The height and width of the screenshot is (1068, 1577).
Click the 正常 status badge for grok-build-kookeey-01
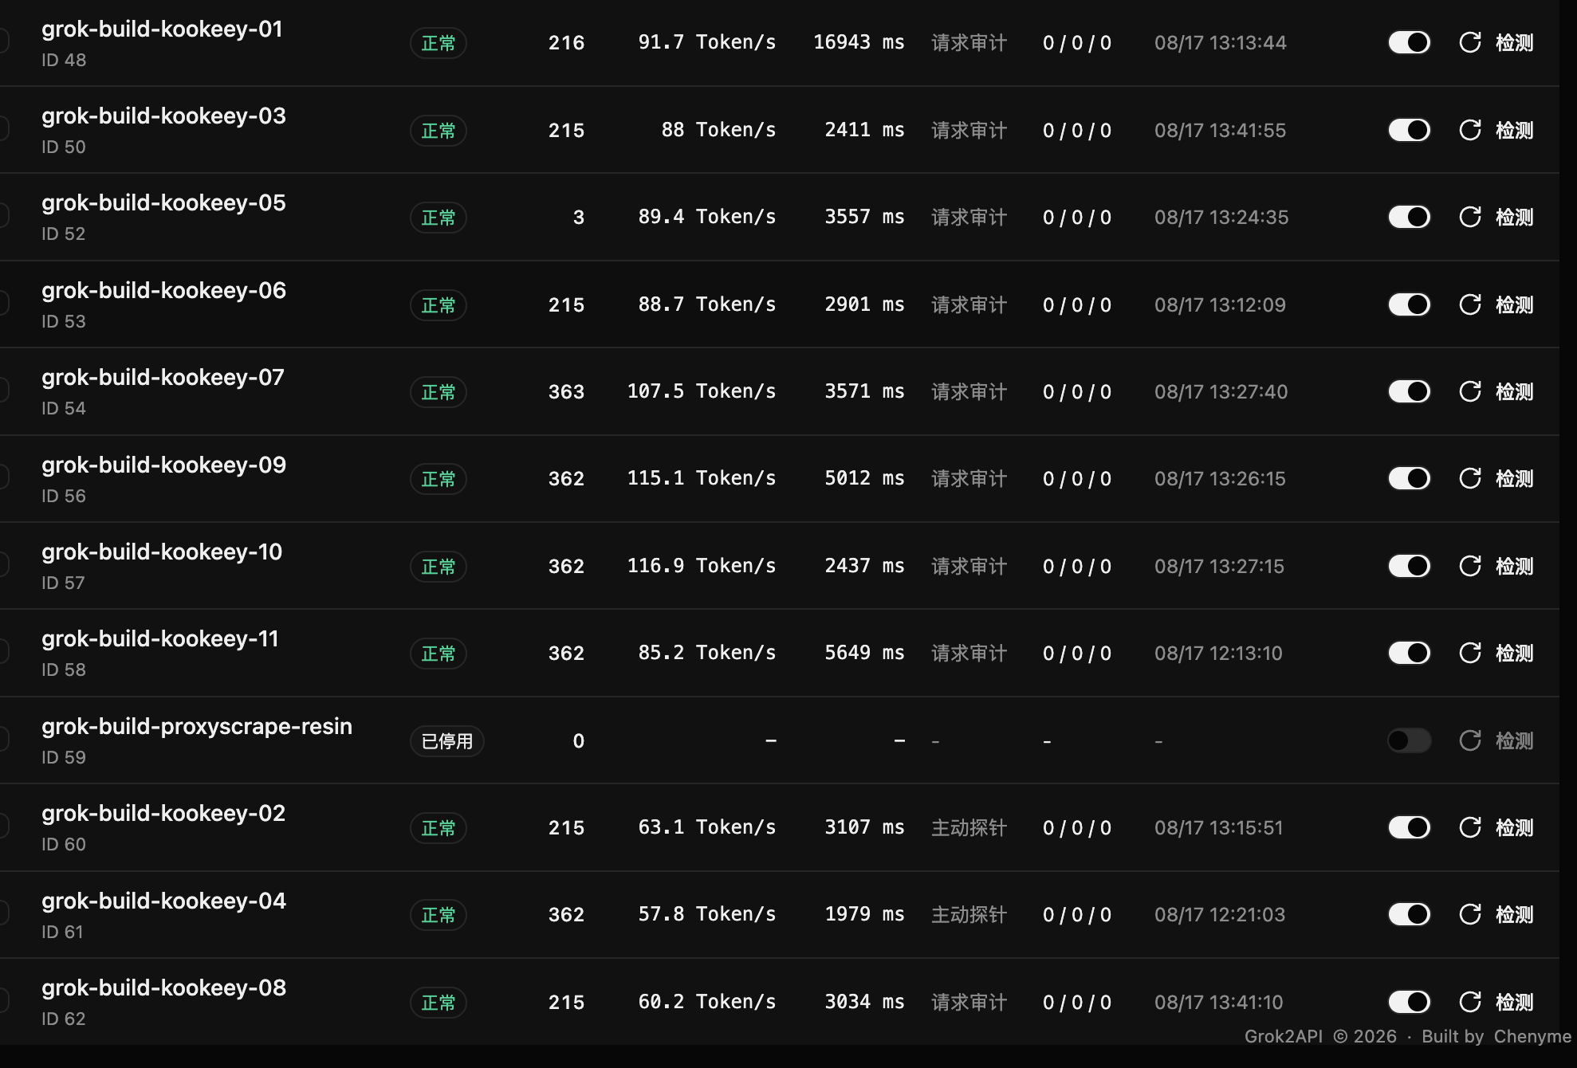click(x=438, y=43)
